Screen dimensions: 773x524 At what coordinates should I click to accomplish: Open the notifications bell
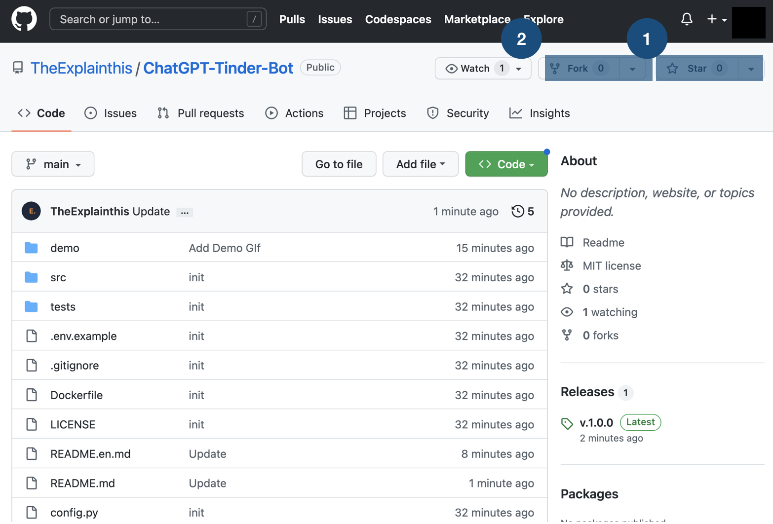pyautogui.click(x=687, y=19)
